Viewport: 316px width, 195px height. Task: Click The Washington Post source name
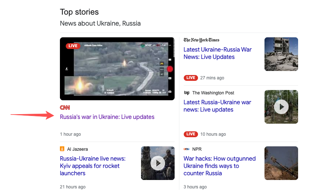[213, 93]
